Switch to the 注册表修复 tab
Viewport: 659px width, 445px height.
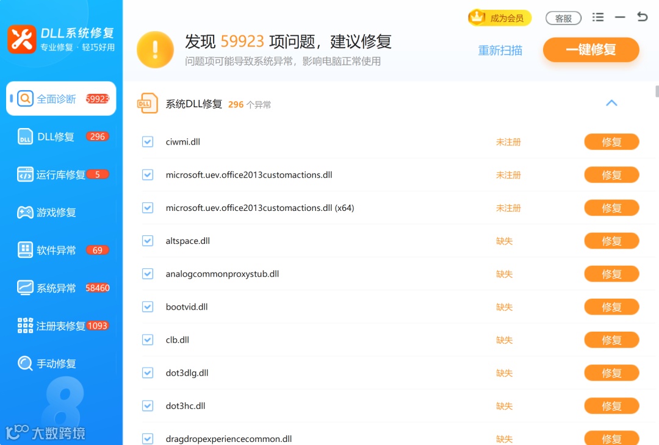[61, 326]
